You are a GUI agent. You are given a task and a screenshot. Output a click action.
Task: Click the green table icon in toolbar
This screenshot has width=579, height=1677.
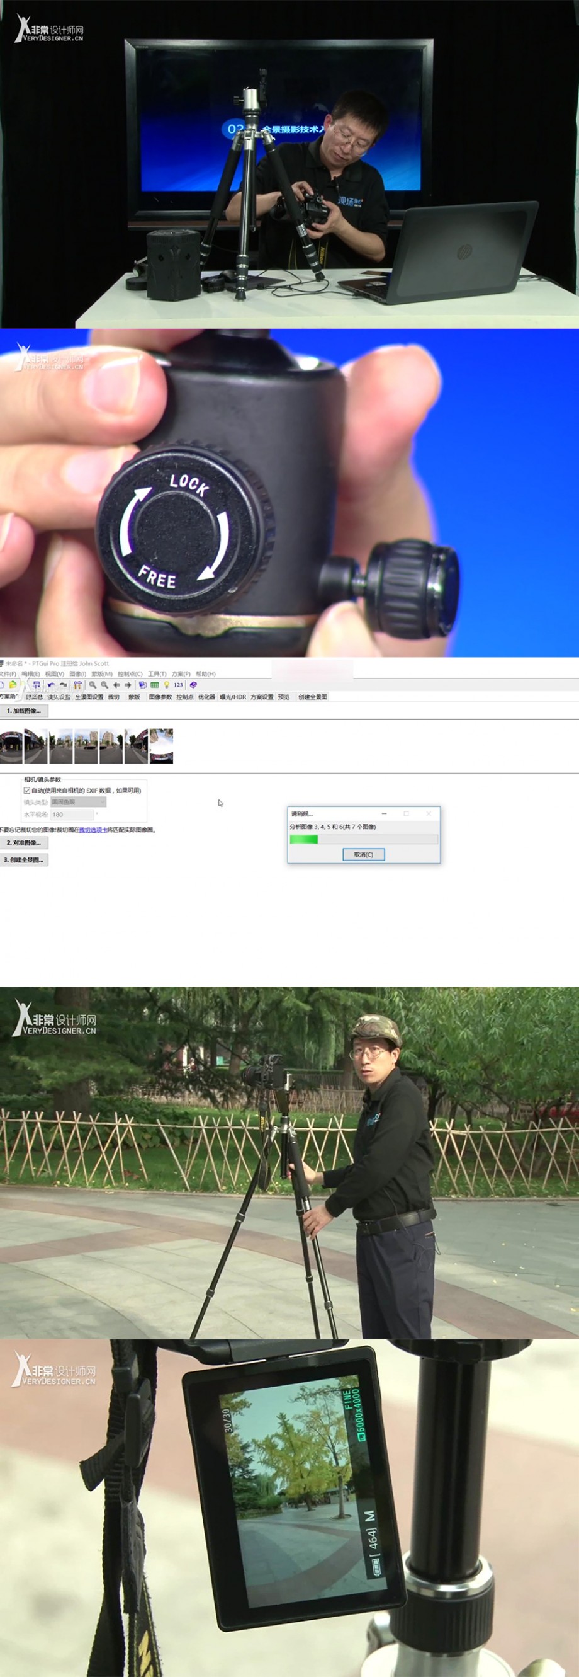pos(155,685)
